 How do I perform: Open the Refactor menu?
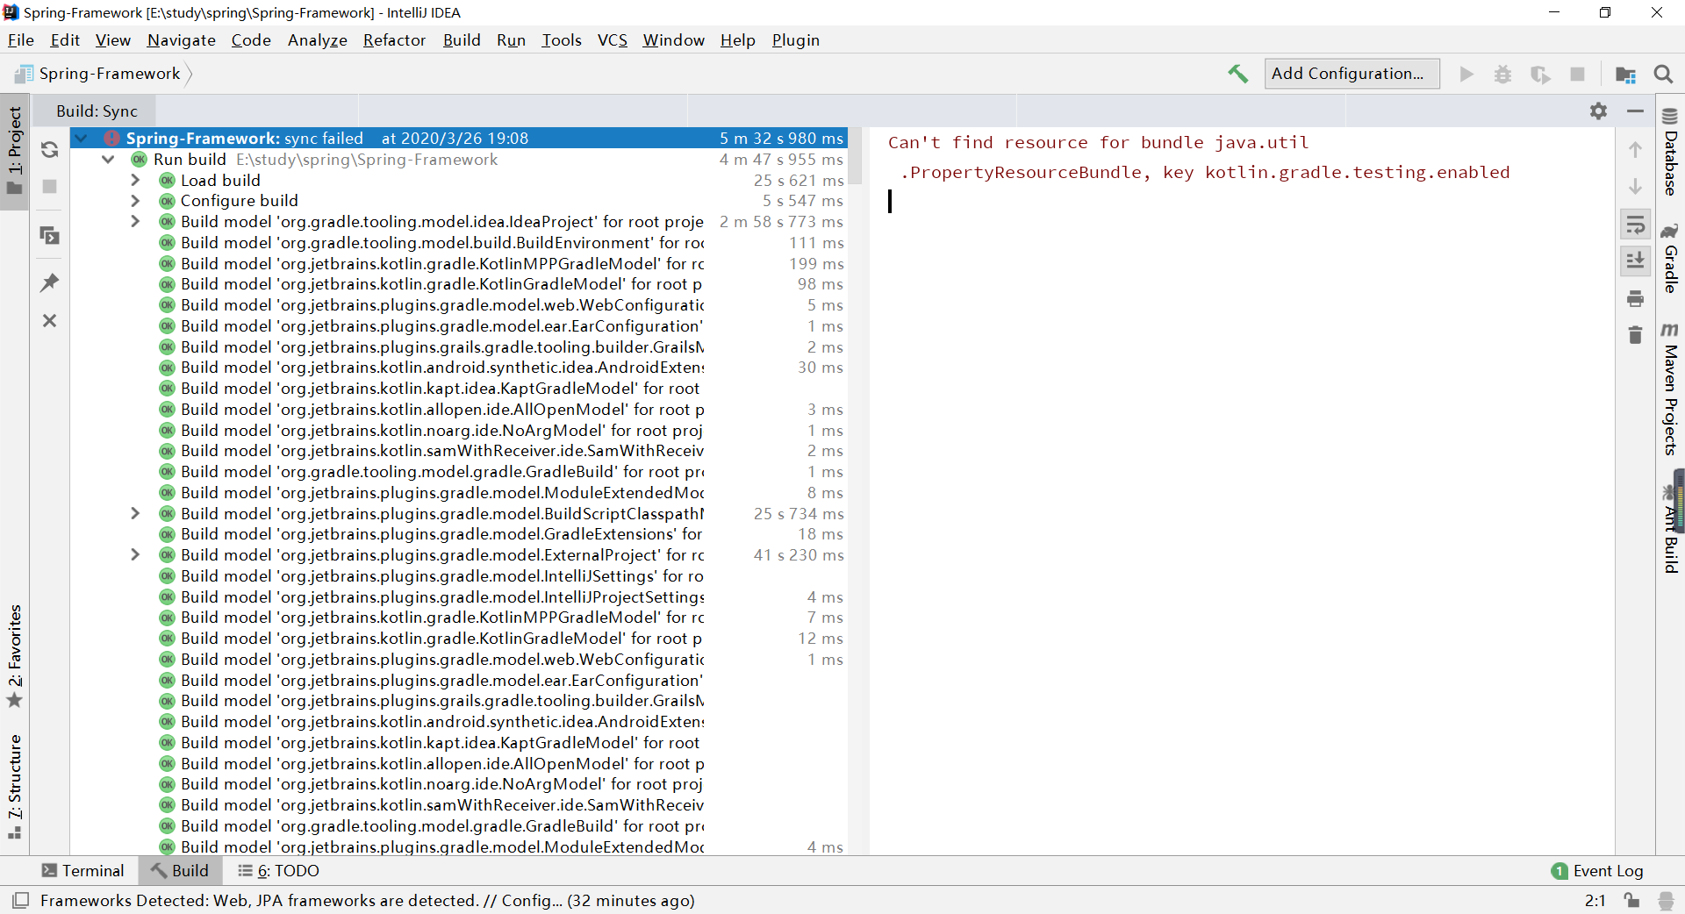(394, 40)
